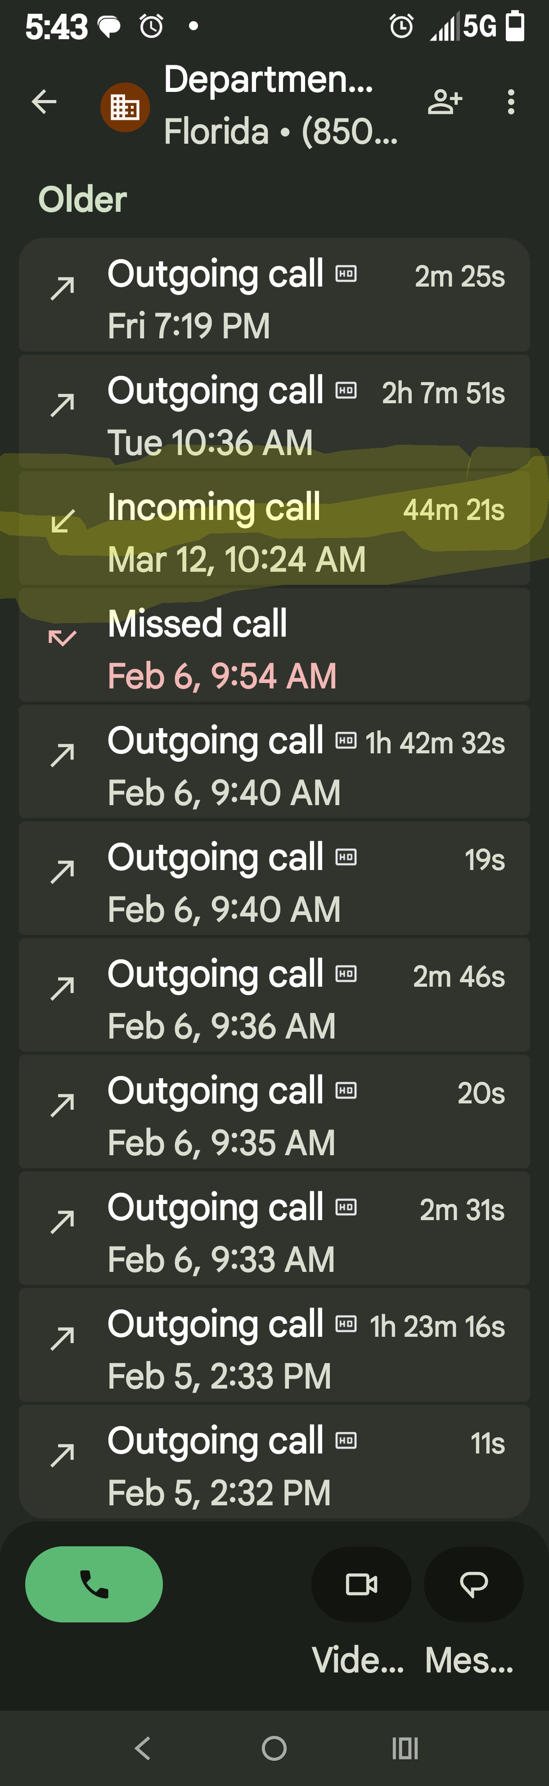Select the Tue 10:36 AM outgoing call
This screenshot has width=549, height=1786.
tap(274, 414)
